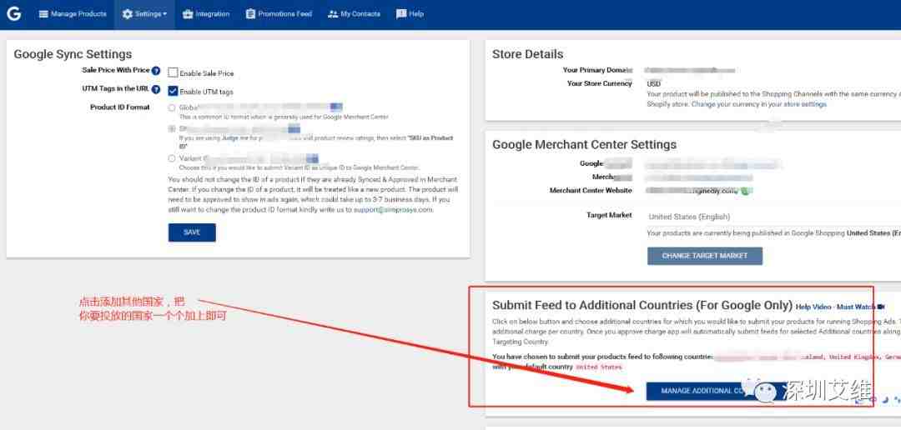
Task: Uncheck the Enable UTM tags checkbox
Action: tap(173, 92)
